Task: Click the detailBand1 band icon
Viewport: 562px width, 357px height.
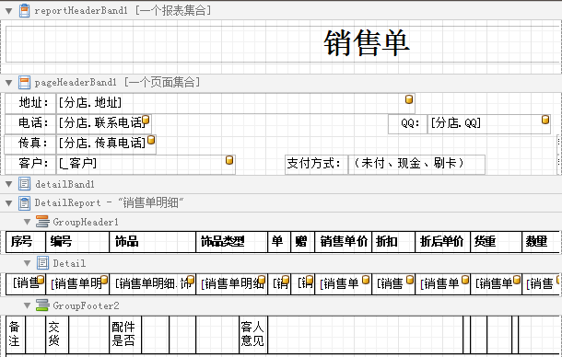Action: tap(24, 184)
